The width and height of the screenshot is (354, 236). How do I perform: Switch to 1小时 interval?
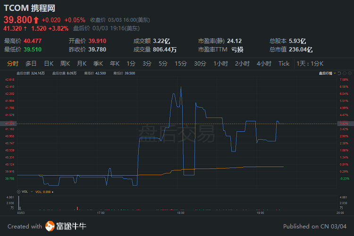(x=221, y=64)
